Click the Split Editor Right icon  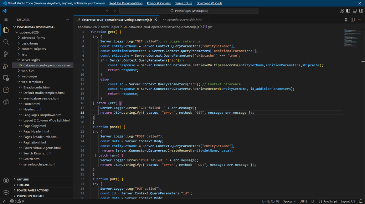[x=353, y=20]
